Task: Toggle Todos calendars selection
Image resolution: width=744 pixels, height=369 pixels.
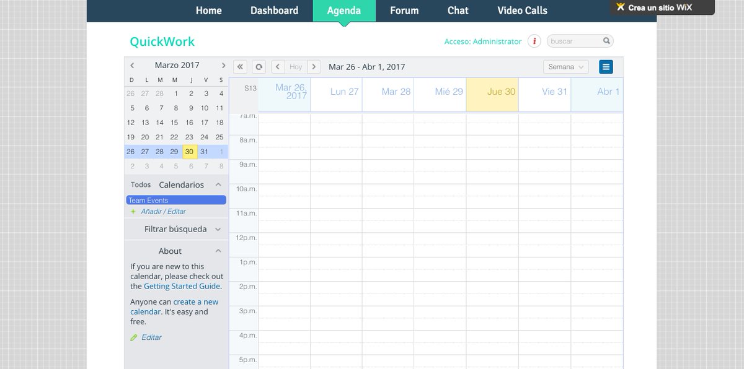Action: coord(140,184)
